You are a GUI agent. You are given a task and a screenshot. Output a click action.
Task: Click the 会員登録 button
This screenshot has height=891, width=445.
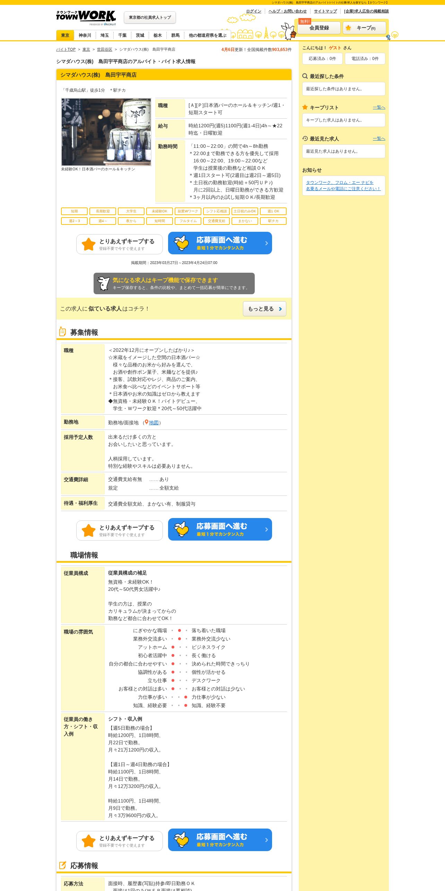(x=319, y=28)
